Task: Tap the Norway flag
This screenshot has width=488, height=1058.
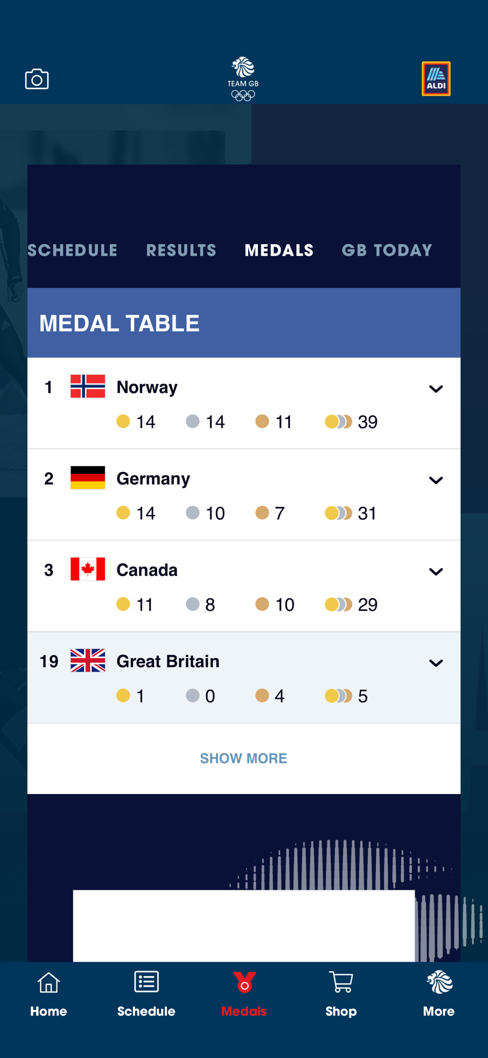Action: (88, 386)
